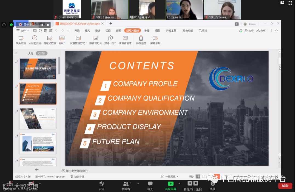Switch slide panel to 幻灯片 view
The height and width of the screenshot is (192, 296).
(42, 53)
